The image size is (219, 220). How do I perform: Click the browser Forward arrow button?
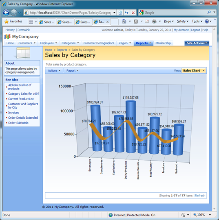coord(14,13)
